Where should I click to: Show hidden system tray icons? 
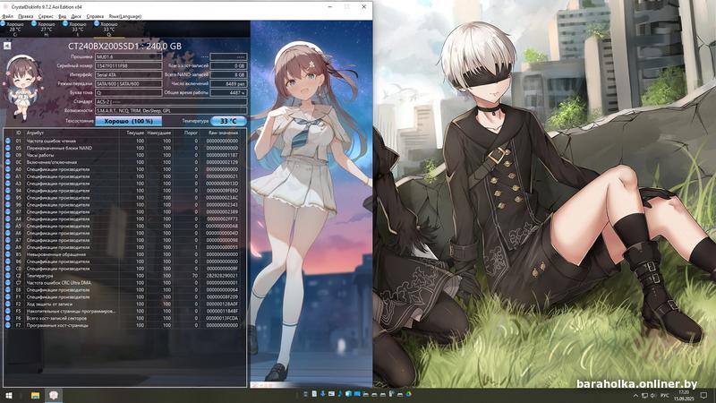click(x=635, y=395)
